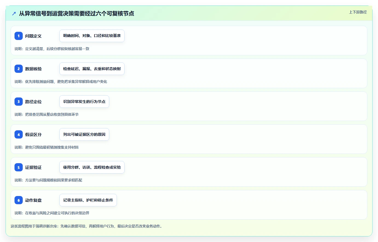
Task: Click the 识别异常发生的行为节点 chip
Action: [x=84, y=102]
